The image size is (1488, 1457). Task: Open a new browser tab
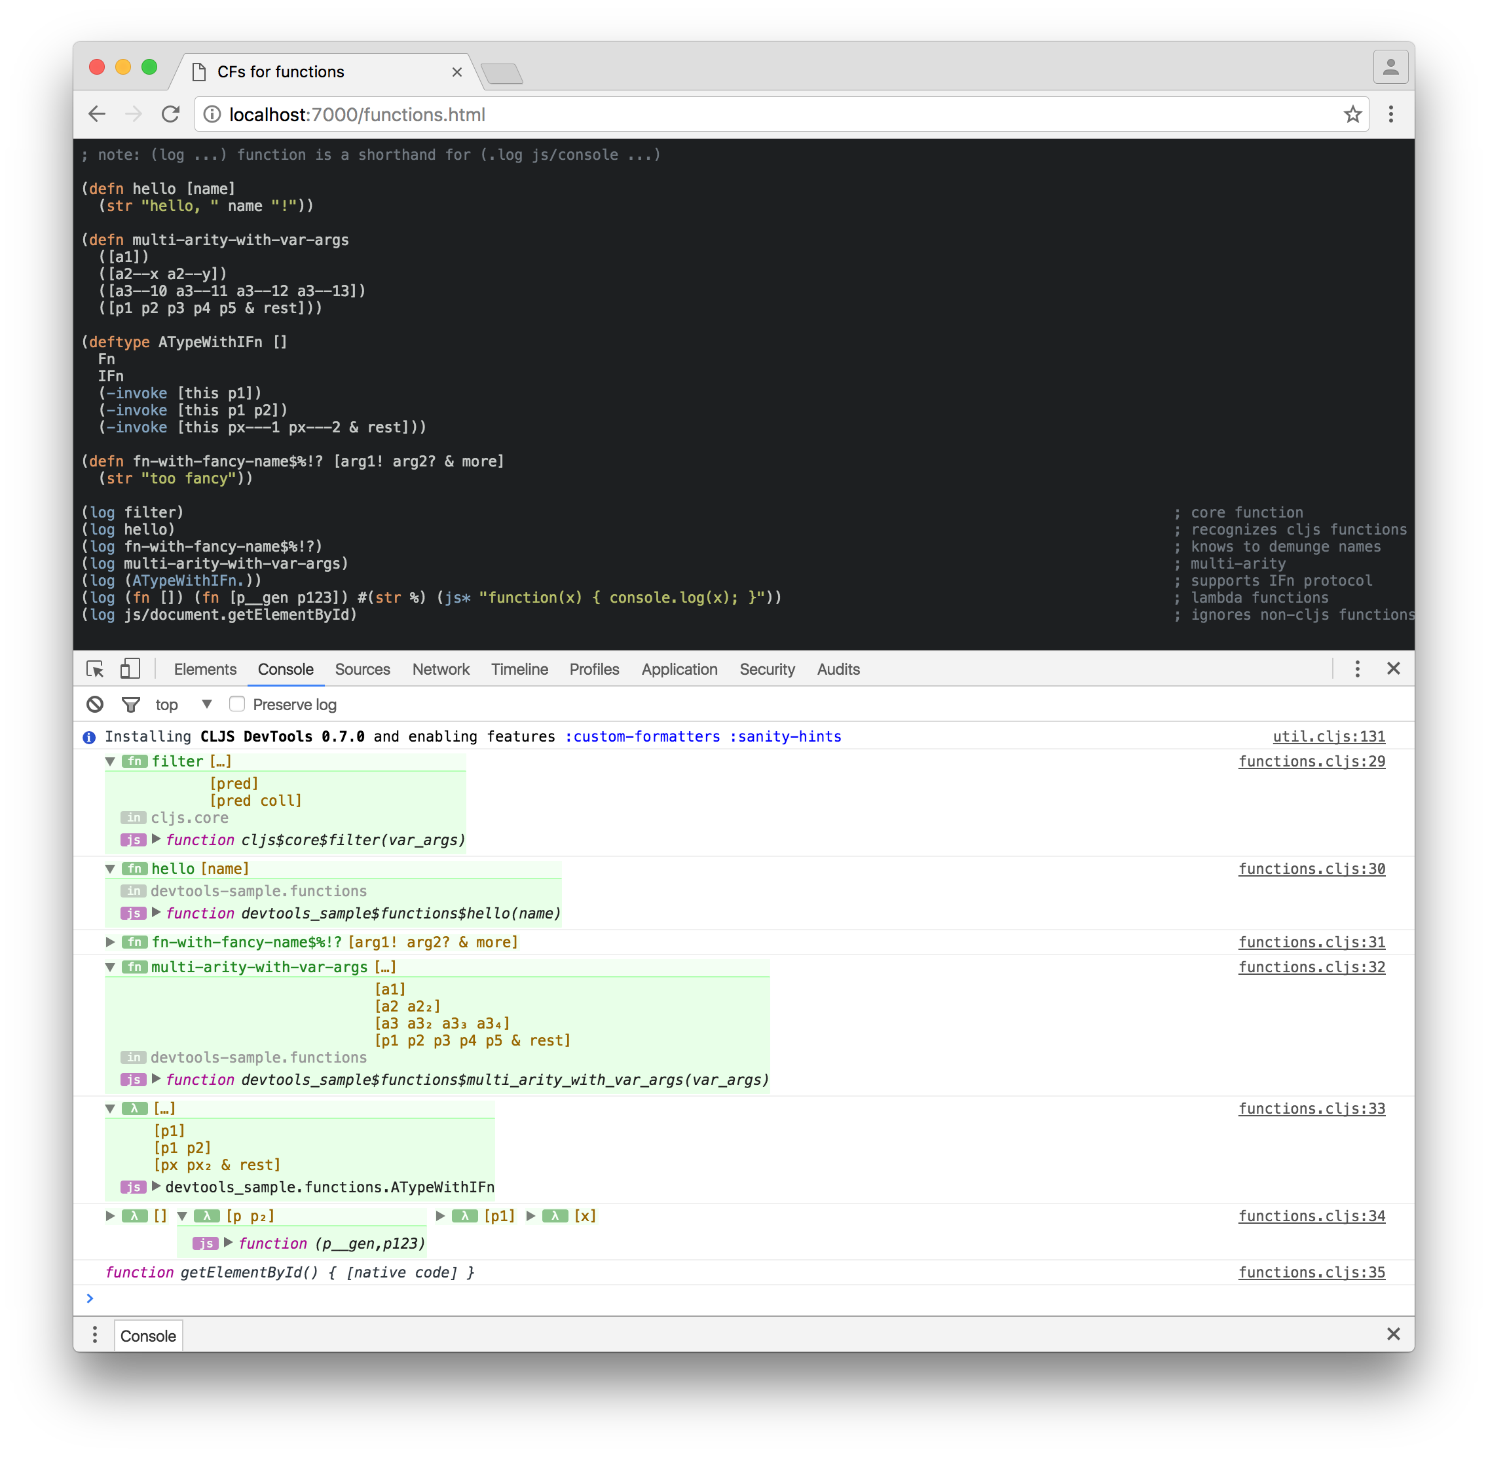(502, 73)
